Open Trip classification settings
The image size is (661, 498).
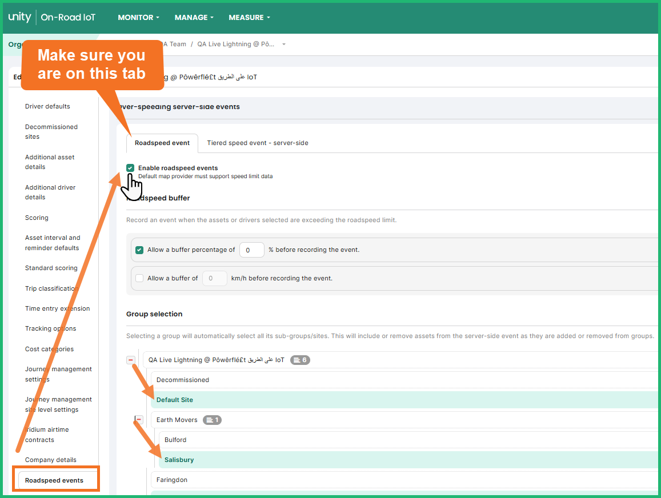pyautogui.click(x=52, y=288)
